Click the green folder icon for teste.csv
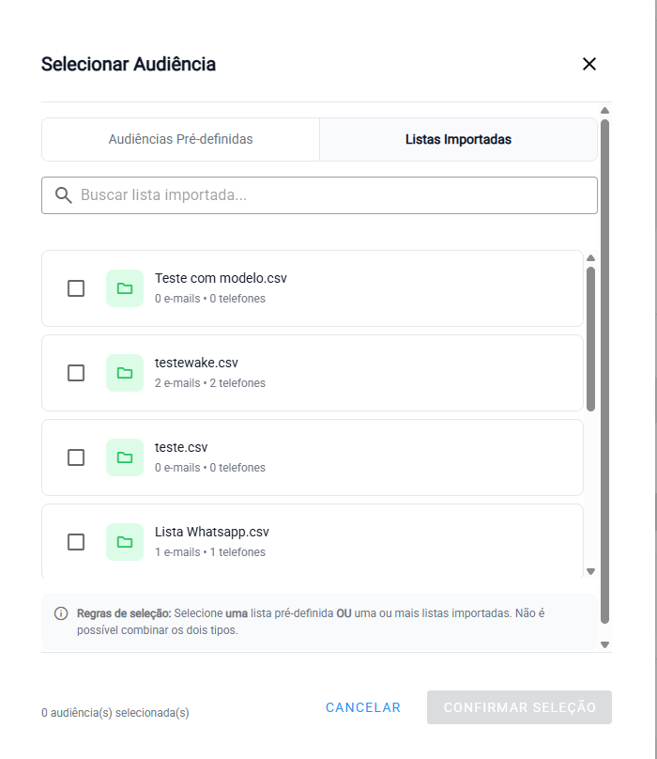 [x=125, y=457]
